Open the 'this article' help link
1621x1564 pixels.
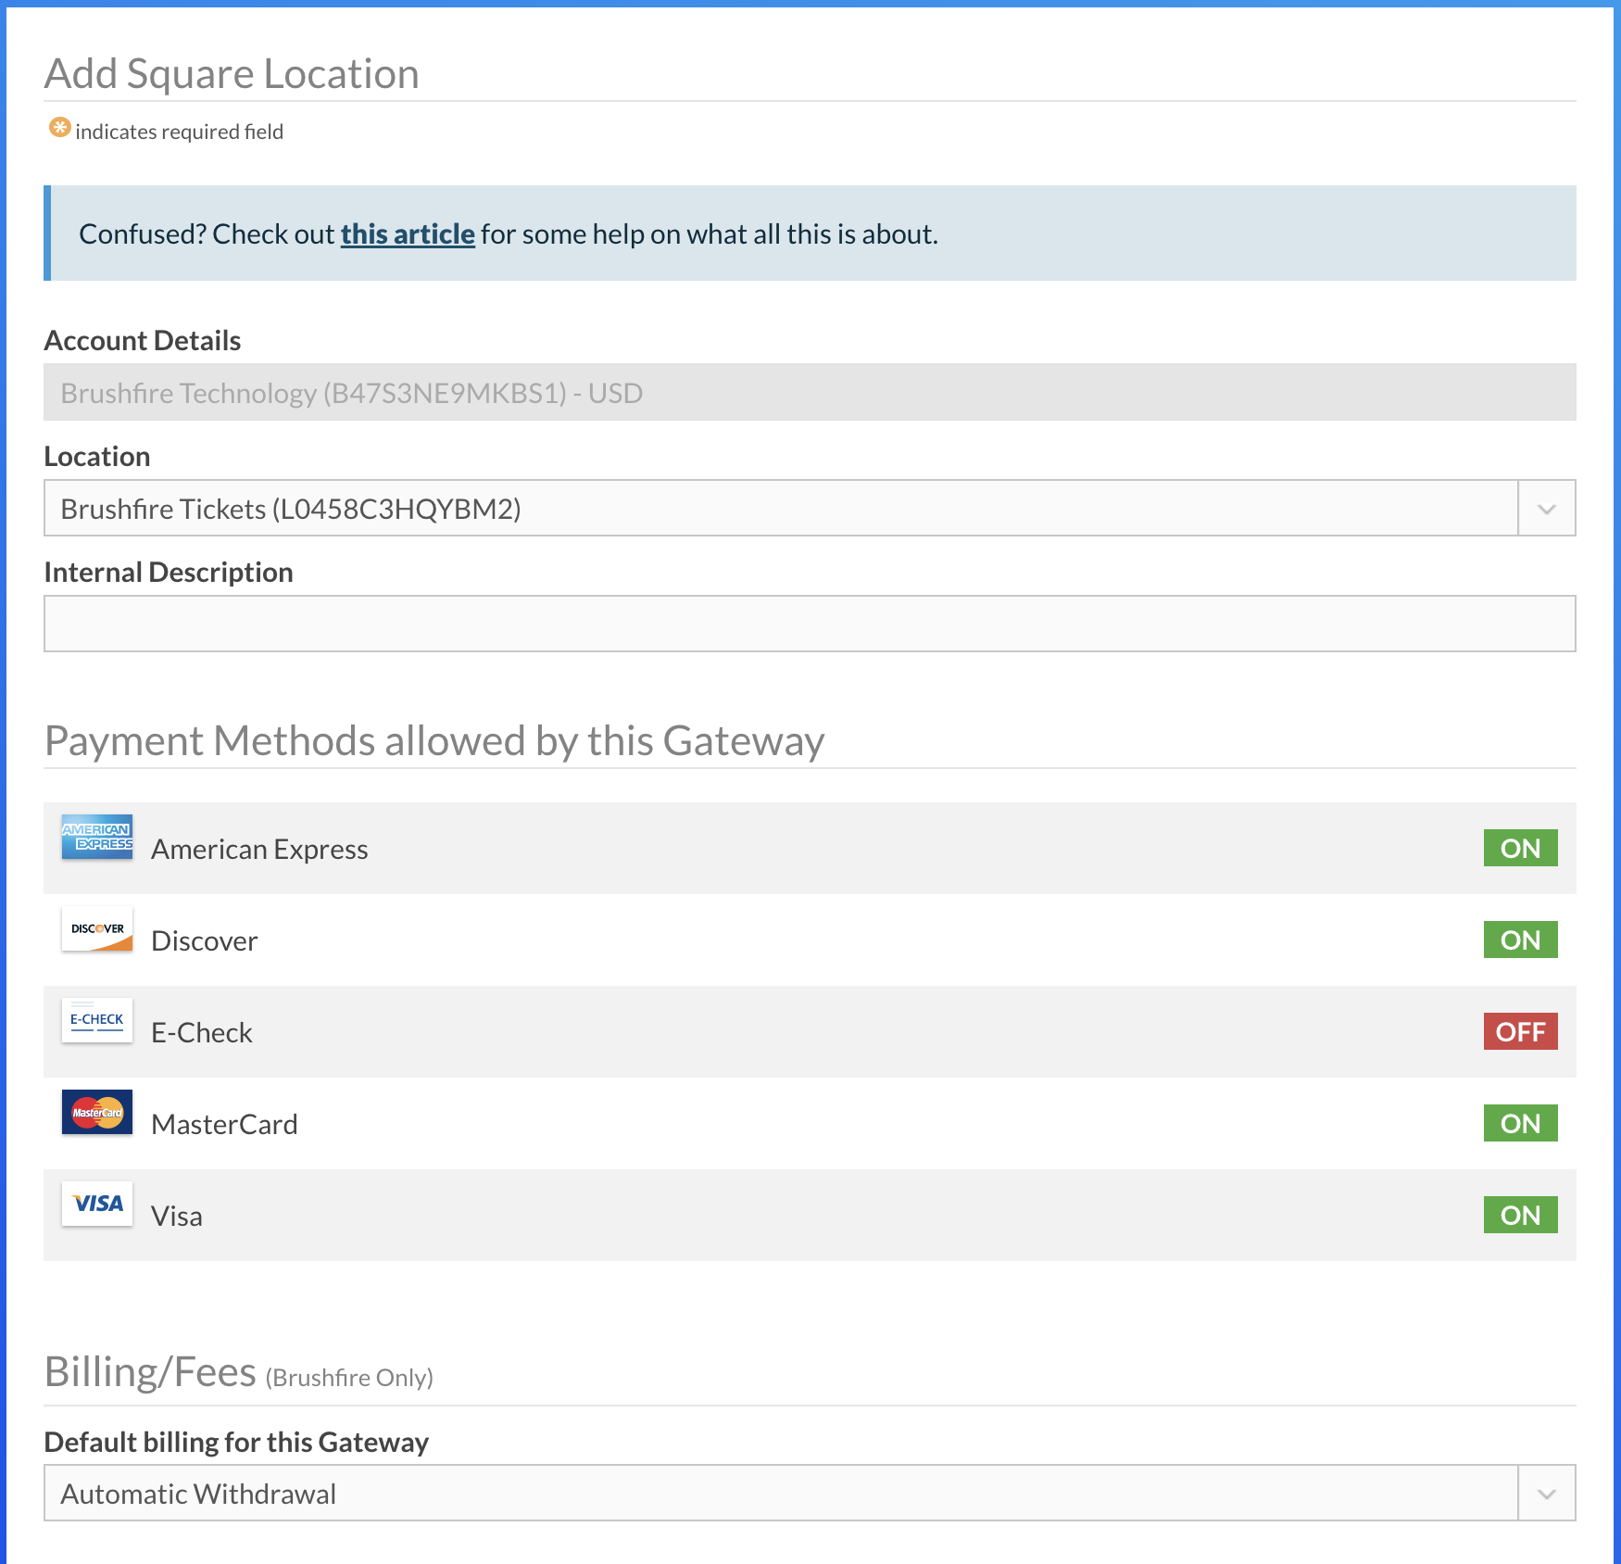408,234
